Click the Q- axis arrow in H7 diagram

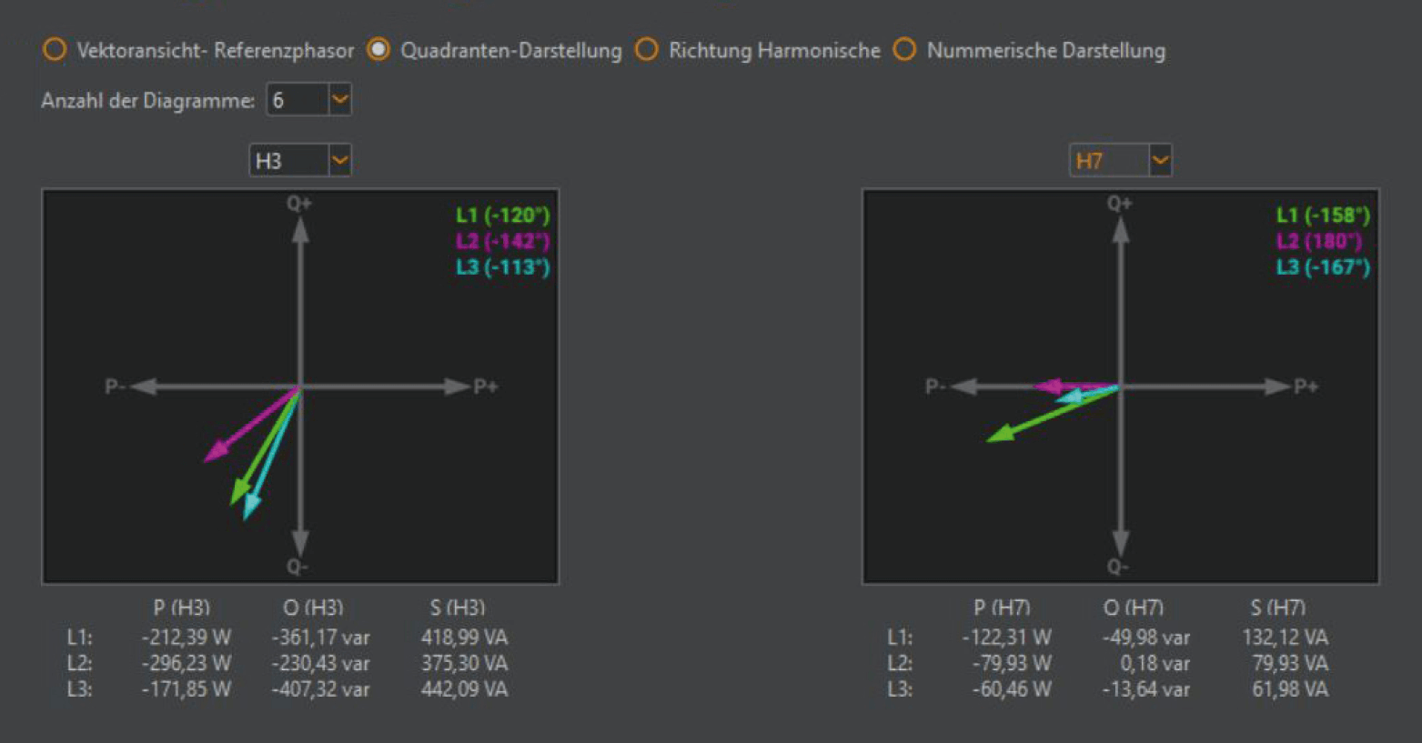click(1121, 544)
